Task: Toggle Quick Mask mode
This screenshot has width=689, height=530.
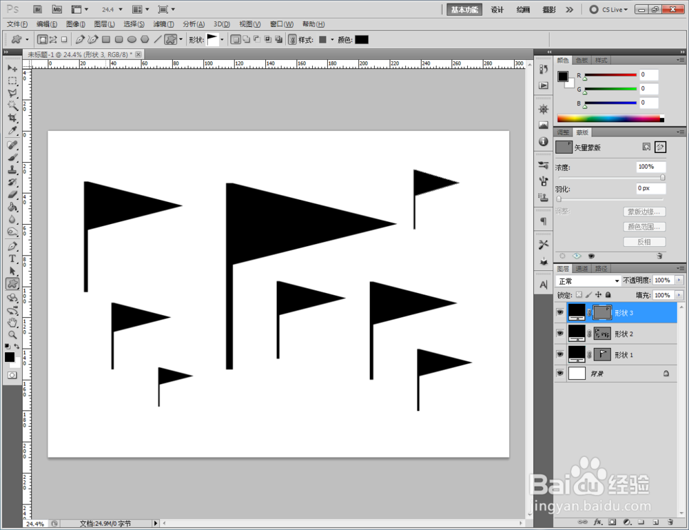Action: pyautogui.click(x=12, y=375)
